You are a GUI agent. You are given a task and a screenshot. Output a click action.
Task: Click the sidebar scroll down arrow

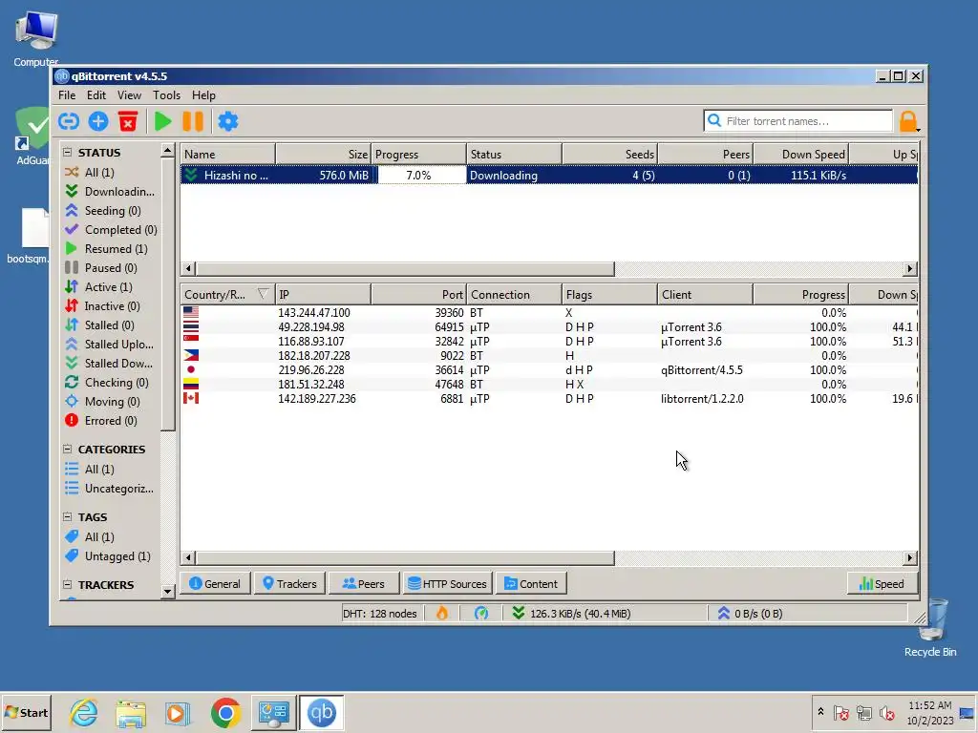(167, 591)
